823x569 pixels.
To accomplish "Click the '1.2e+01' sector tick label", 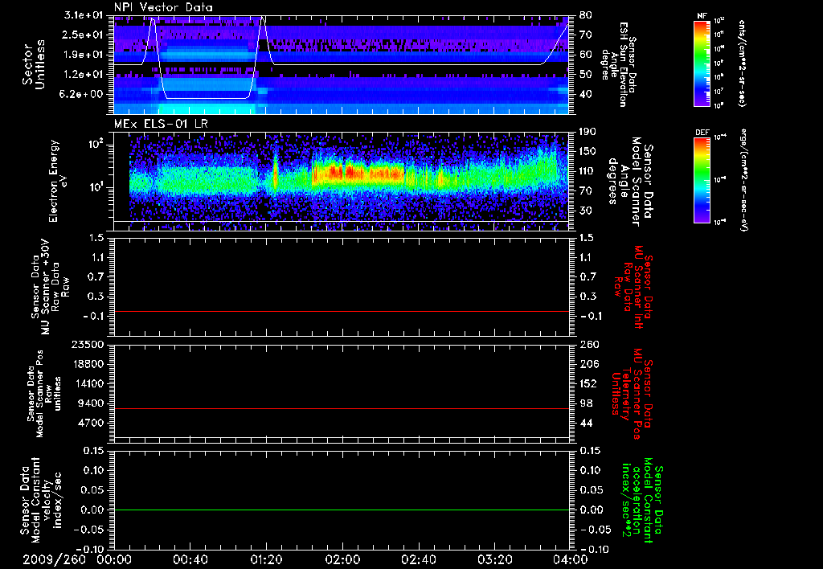I will 84,74.
